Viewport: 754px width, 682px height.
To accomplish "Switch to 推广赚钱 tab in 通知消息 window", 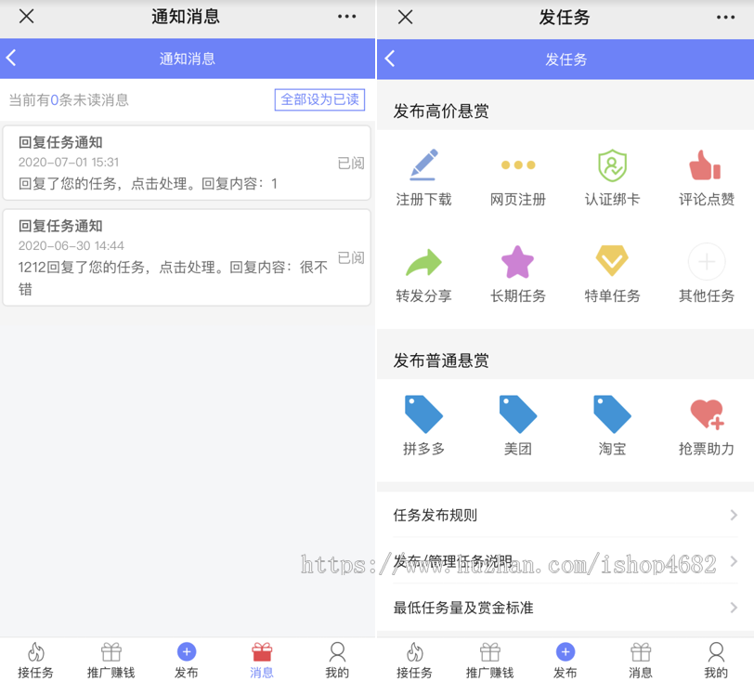I will click(x=110, y=660).
